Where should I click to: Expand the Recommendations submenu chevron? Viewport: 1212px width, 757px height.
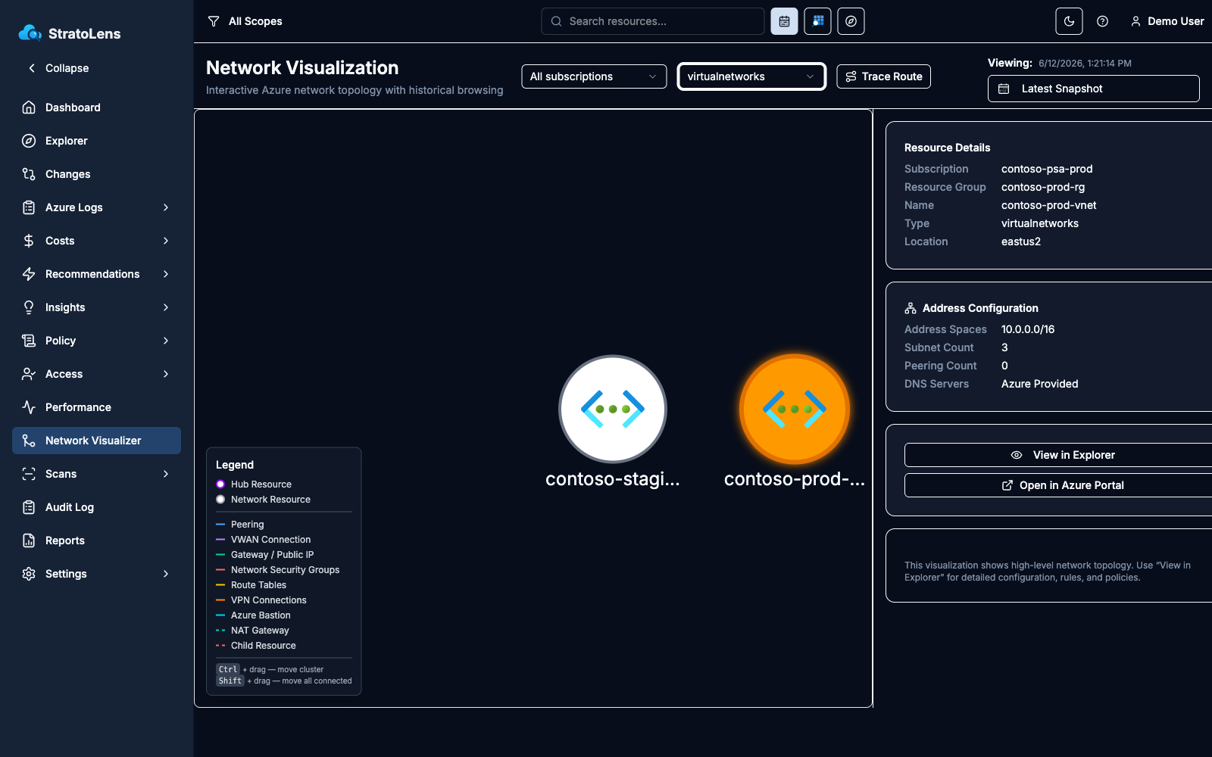(166, 274)
